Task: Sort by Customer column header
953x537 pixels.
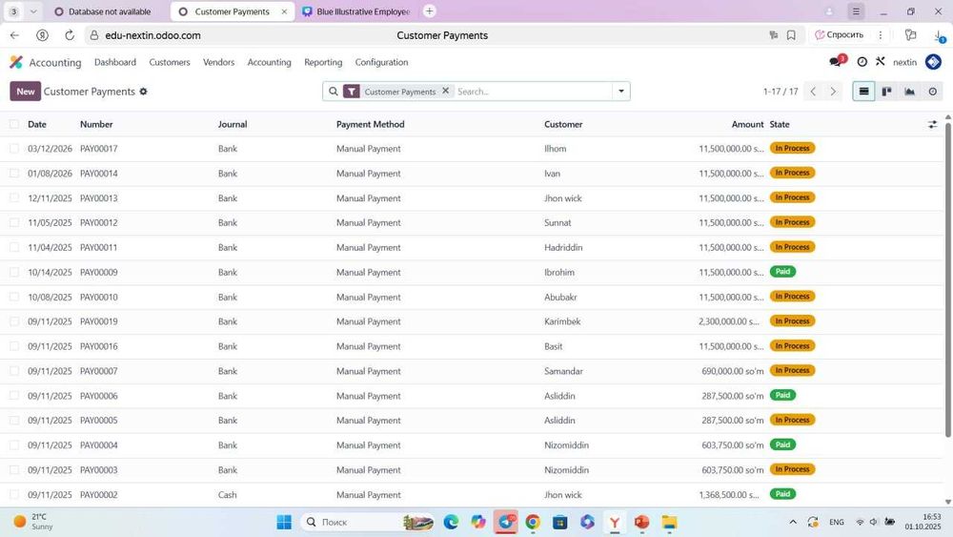Action: pyautogui.click(x=563, y=124)
